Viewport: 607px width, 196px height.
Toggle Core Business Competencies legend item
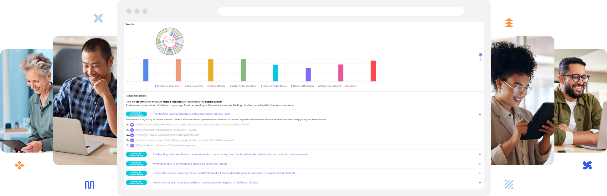[x=168, y=86]
